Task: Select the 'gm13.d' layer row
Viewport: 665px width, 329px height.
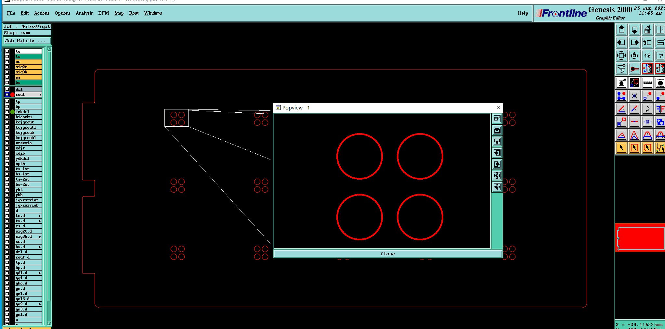Action: 28,299
